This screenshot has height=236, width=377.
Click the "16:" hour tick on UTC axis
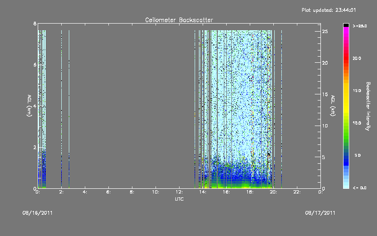point(226,192)
